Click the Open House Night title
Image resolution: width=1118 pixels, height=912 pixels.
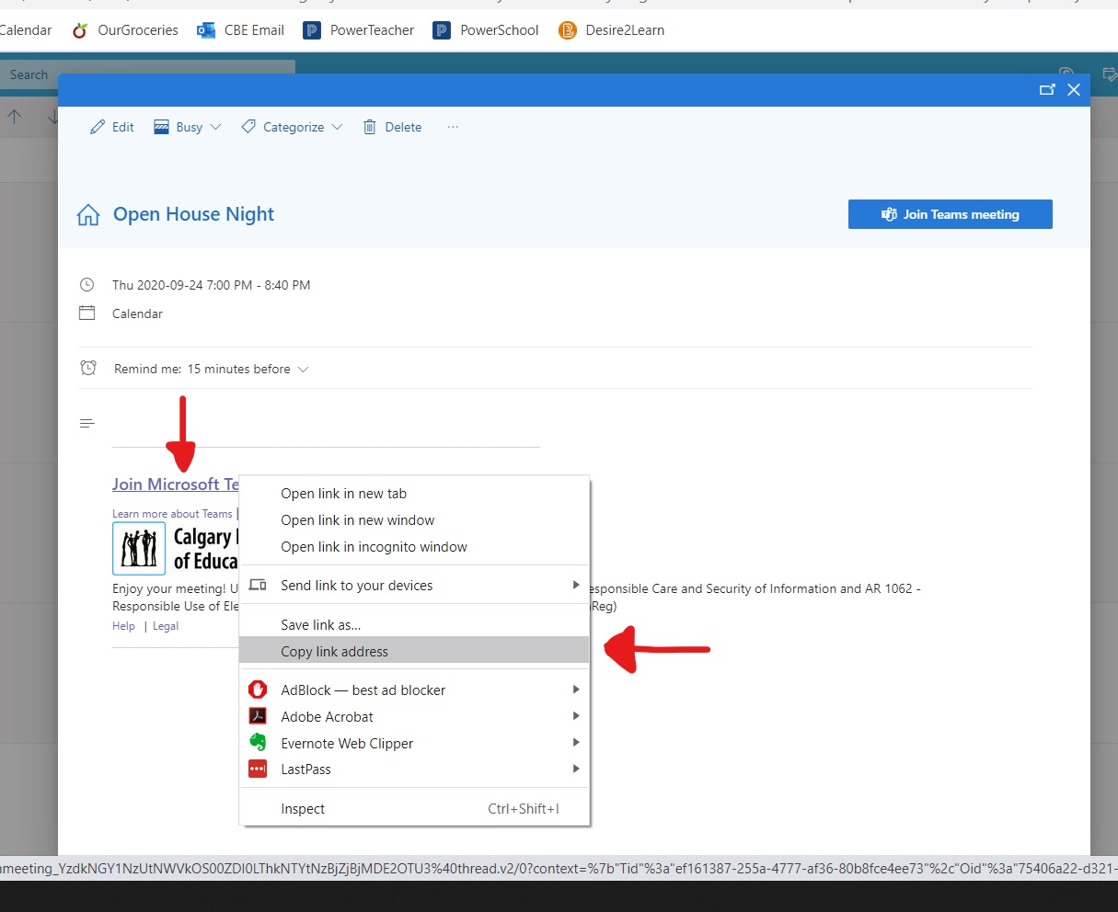click(x=193, y=214)
